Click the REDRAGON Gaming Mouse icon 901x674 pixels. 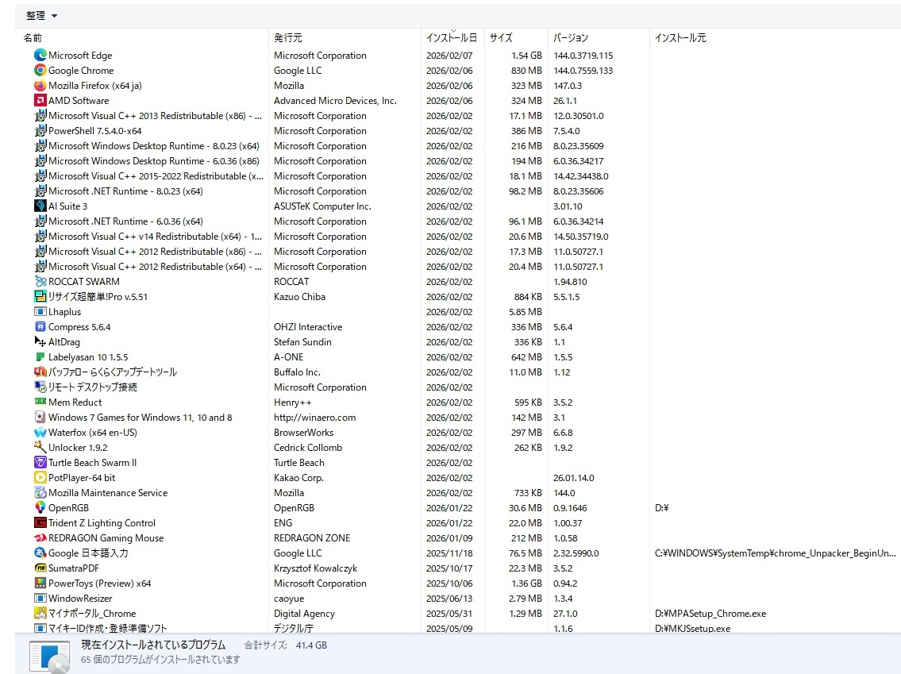point(40,537)
